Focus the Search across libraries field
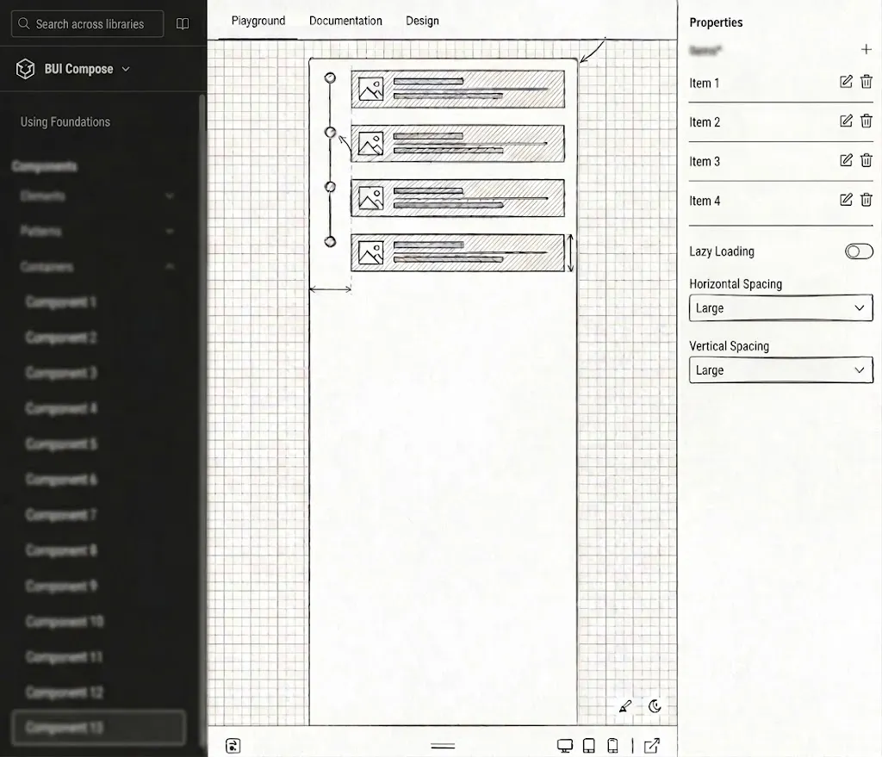The height and width of the screenshot is (757, 882). coord(87,23)
